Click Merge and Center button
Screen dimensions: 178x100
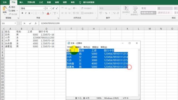87,13
